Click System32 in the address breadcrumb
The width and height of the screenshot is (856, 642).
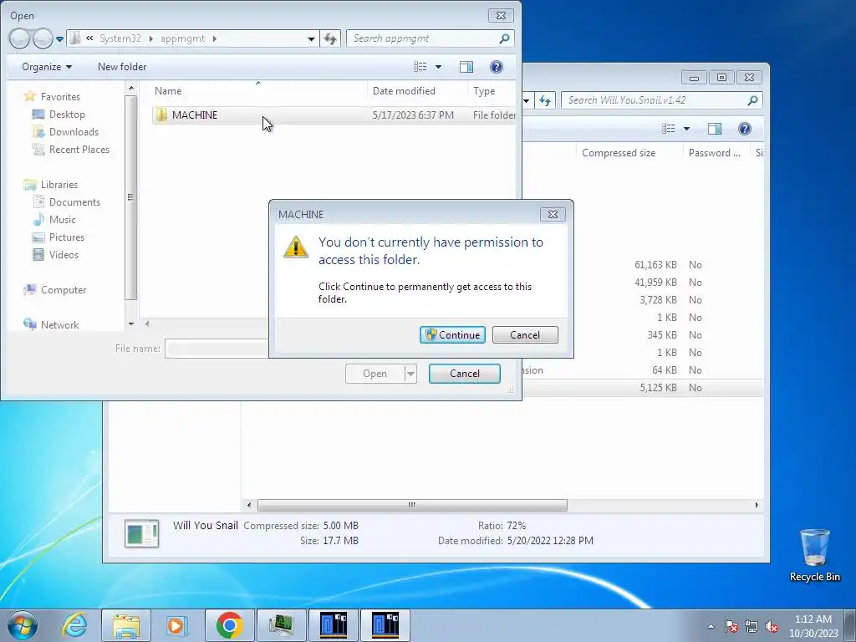pyautogui.click(x=120, y=38)
